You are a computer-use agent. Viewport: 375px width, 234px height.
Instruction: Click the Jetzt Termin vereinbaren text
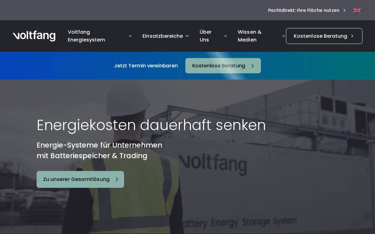[146, 66]
